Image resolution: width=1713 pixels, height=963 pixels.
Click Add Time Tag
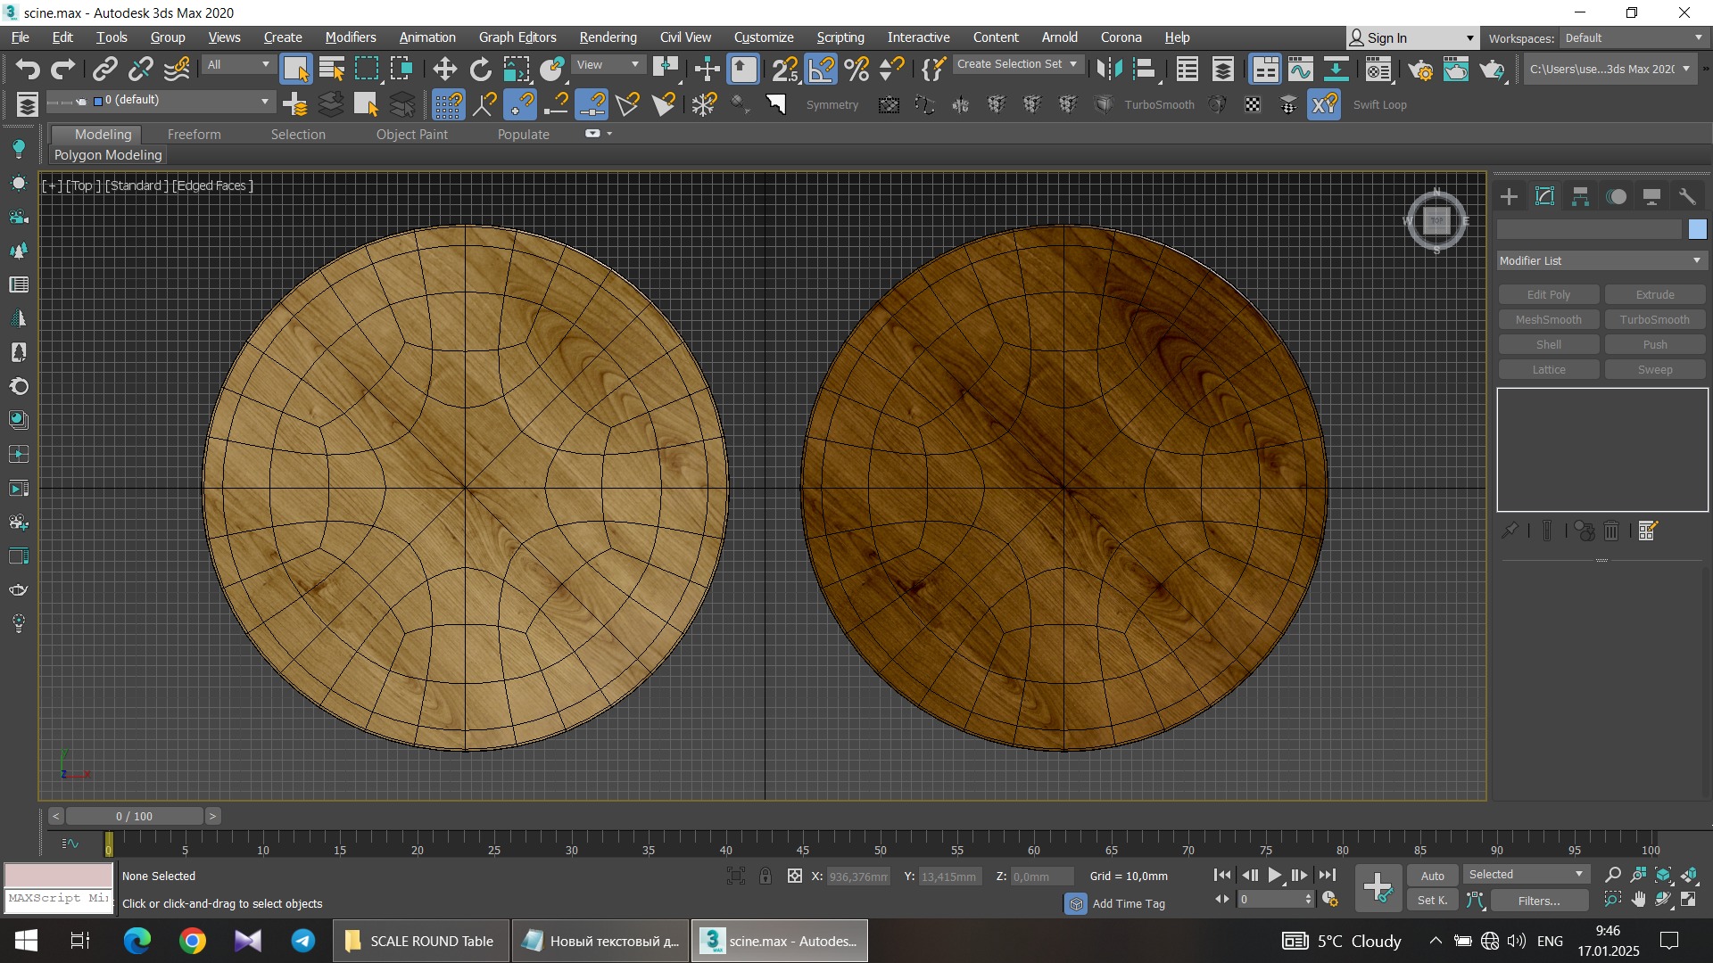[1129, 903]
